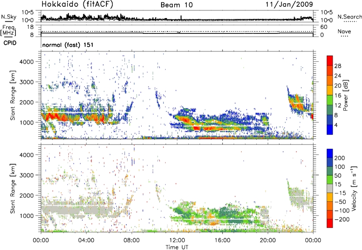Click the 'N.Sky' legend label
The height and width of the screenshot is (250, 362).
tap(9, 17)
